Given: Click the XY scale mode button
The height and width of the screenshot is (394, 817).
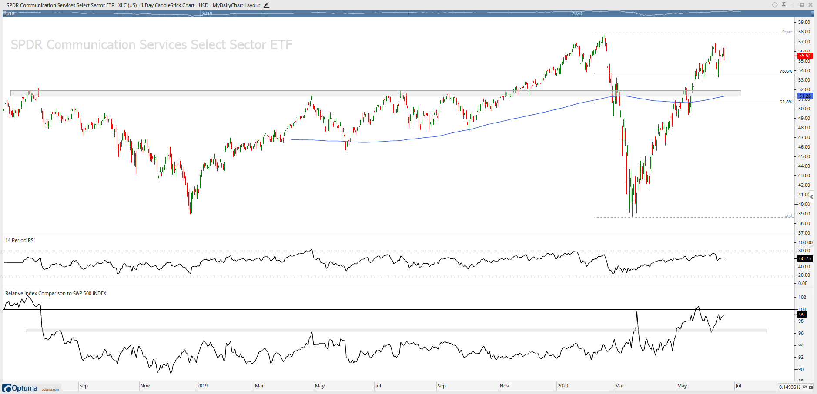Looking at the screenshot, I should [x=805, y=387].
